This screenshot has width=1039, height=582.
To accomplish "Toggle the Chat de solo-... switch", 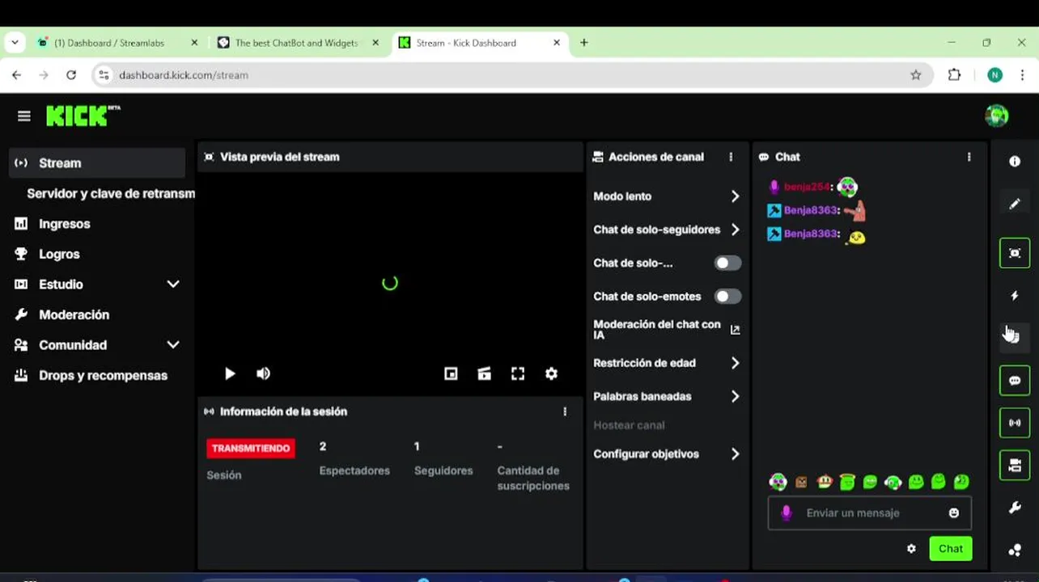I will coord(727,263).
